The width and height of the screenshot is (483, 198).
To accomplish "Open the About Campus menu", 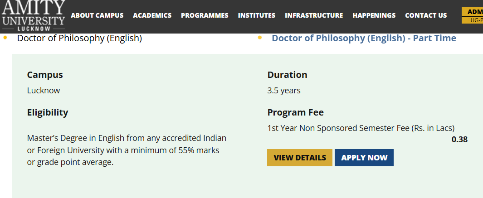I will point(97,15).
